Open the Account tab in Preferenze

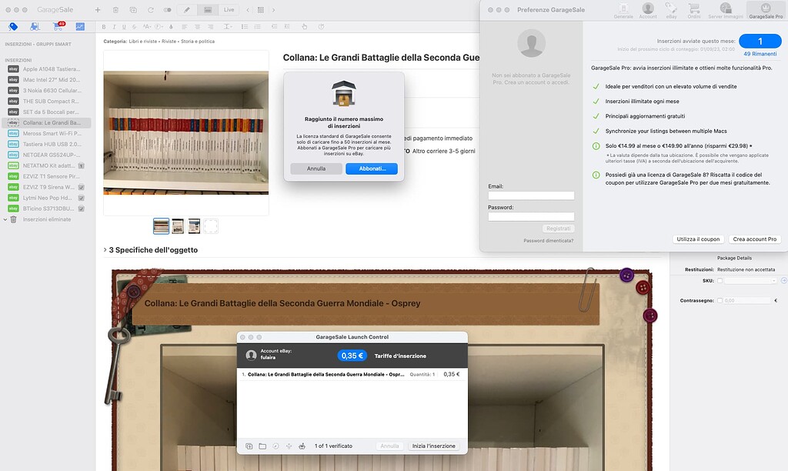pyautogui.click(x=648, y=11)
